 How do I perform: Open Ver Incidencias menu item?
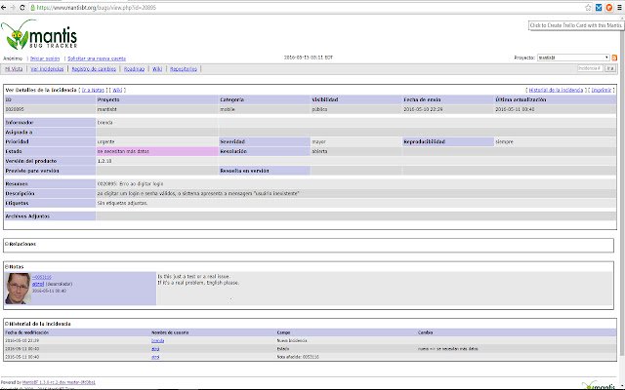pos(47,69)
